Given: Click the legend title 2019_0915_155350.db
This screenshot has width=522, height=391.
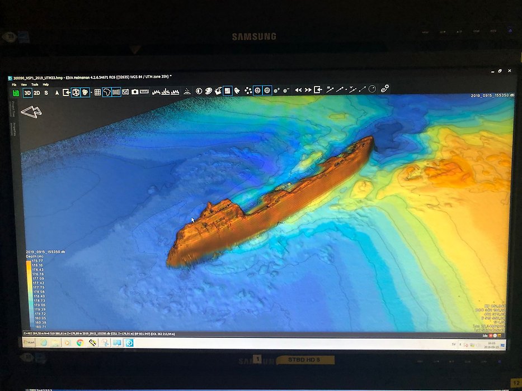Looking at the screenshot, I should 45,252.
